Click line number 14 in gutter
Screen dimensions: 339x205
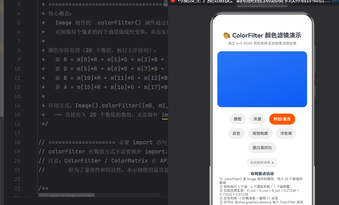[x=17, y=106]
